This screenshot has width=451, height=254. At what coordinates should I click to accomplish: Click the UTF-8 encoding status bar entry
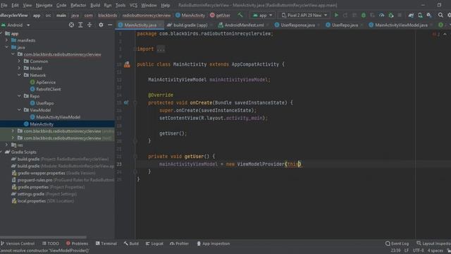tap(418, 250)
